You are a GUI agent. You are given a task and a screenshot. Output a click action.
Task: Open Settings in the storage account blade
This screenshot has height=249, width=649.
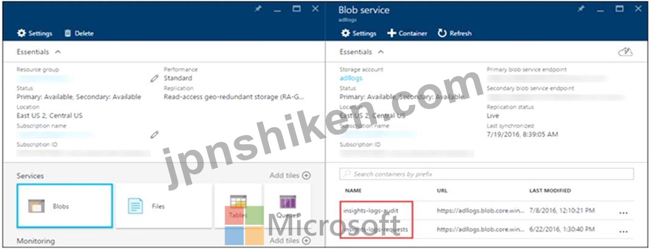[x=35, y=33]
